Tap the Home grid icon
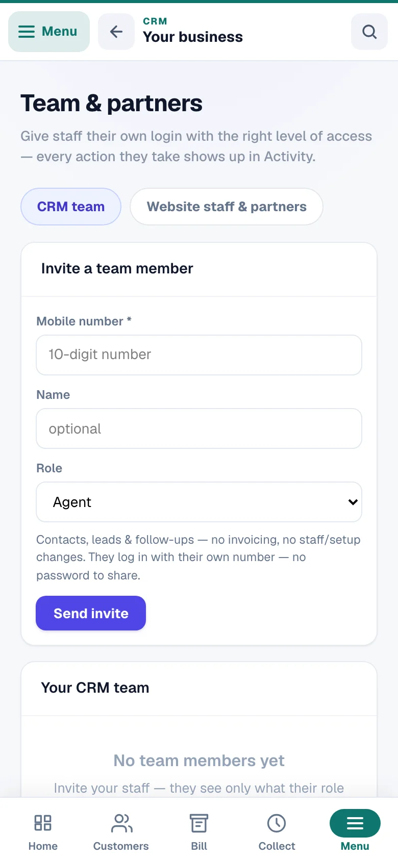Screen dimensions: 398x861 coord(43,823)
